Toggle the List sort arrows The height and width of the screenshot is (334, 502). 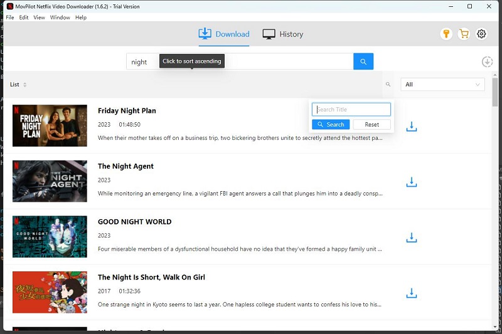point(24,85)
